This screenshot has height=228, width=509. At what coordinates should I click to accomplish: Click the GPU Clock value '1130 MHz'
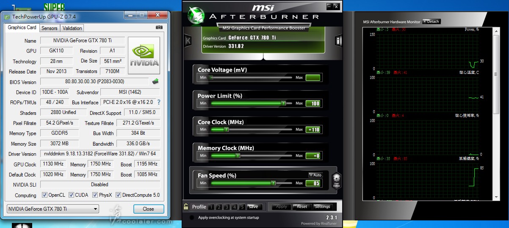pyautogui.click(x=53, y=164)
